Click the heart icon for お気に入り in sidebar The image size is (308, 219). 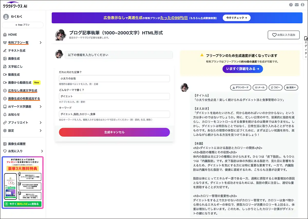pyautogui.click(x=5, y=151)
